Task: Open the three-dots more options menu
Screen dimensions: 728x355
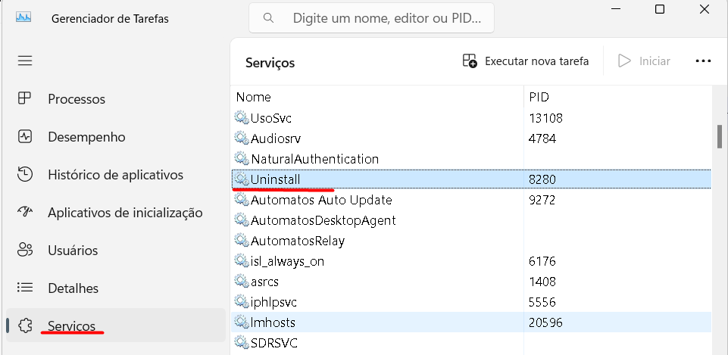Action: point(703,61)
